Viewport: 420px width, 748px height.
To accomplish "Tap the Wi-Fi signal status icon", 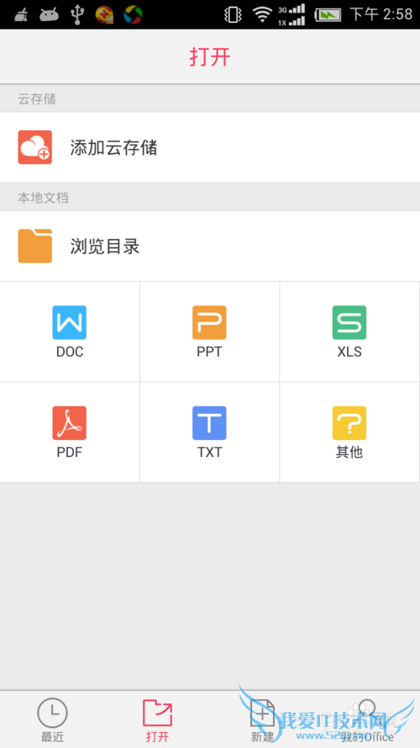I will click(262, 14).
